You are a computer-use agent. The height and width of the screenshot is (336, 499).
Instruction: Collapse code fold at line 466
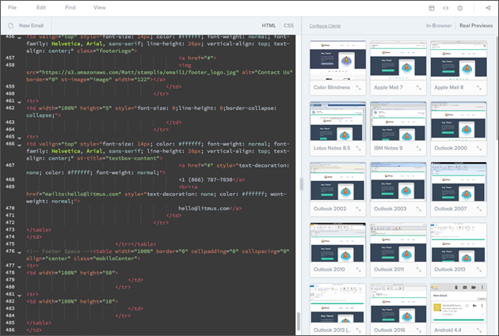20,145
